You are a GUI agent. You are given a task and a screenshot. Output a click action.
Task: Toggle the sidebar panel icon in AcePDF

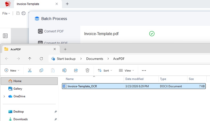[5, 36]
